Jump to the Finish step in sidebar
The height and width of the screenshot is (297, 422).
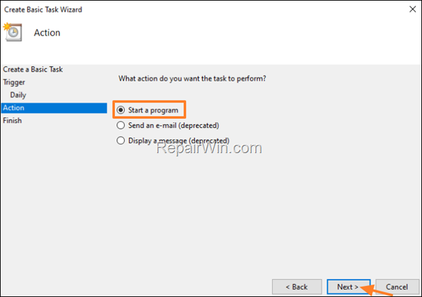[12, 121]
